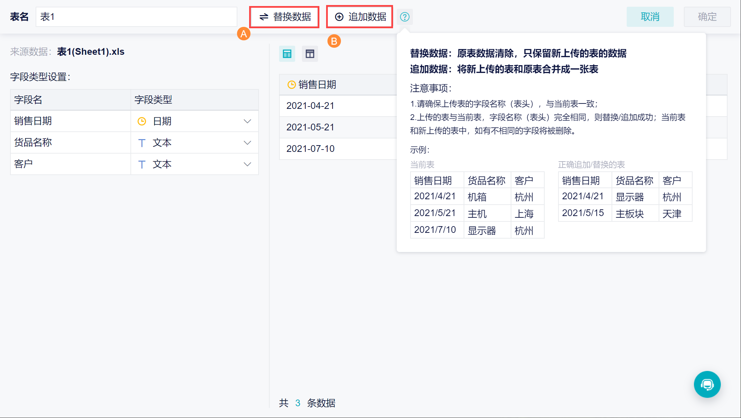Select the 2021-07-10 data cell

click(310, 149)
